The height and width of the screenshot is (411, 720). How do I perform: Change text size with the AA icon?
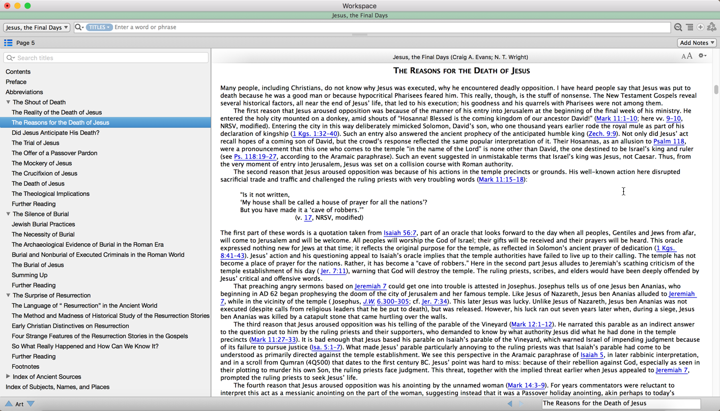[x=687, y=56]
